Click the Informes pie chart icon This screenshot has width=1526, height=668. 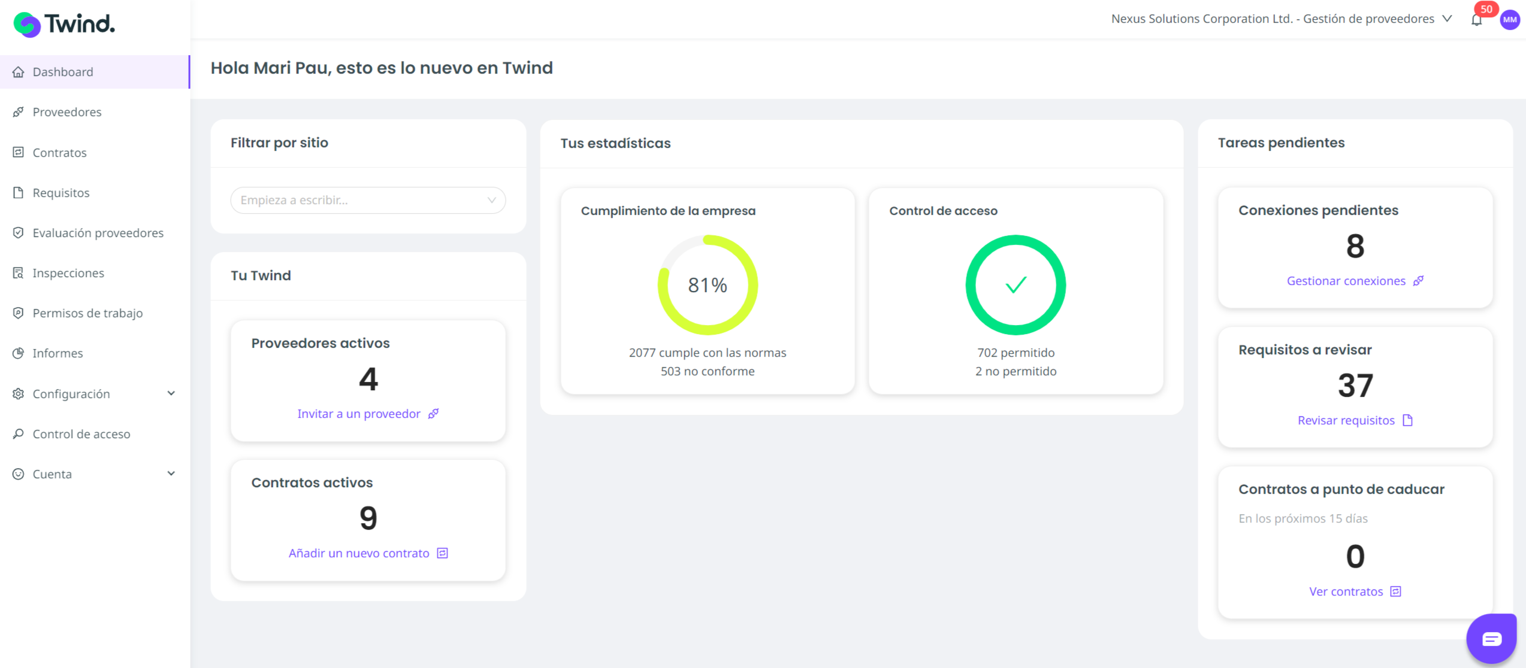(19, 353)
